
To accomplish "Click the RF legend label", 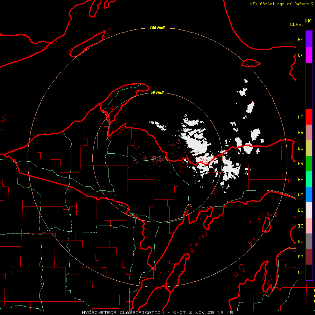I will [x=300, y=39].
